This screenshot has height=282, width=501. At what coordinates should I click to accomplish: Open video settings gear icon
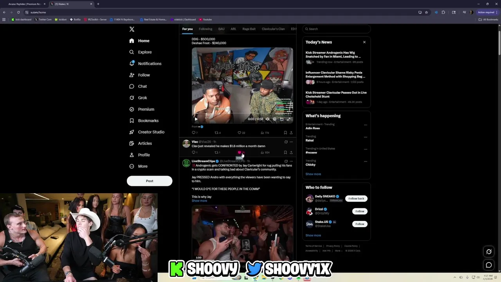[274, 119]
